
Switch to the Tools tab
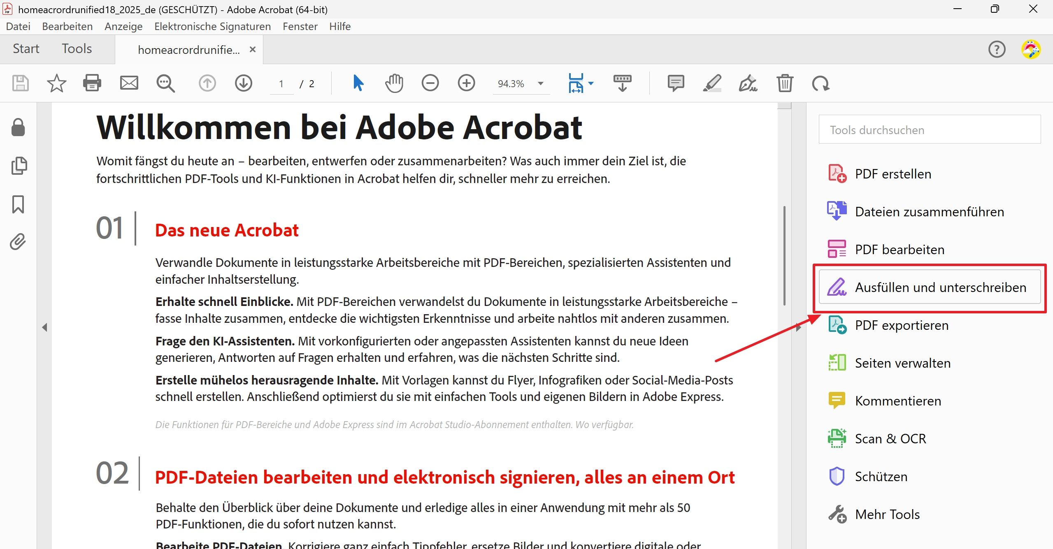click(x=77, y=49)
